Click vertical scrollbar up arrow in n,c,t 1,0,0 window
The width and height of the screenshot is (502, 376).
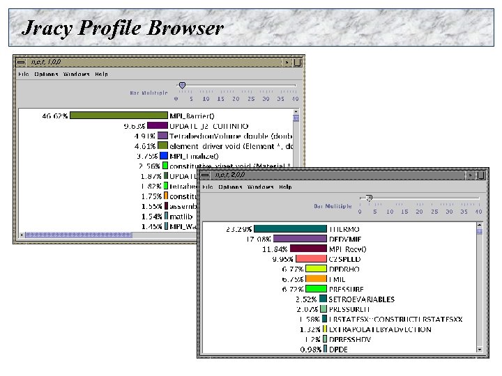[296, 111]
